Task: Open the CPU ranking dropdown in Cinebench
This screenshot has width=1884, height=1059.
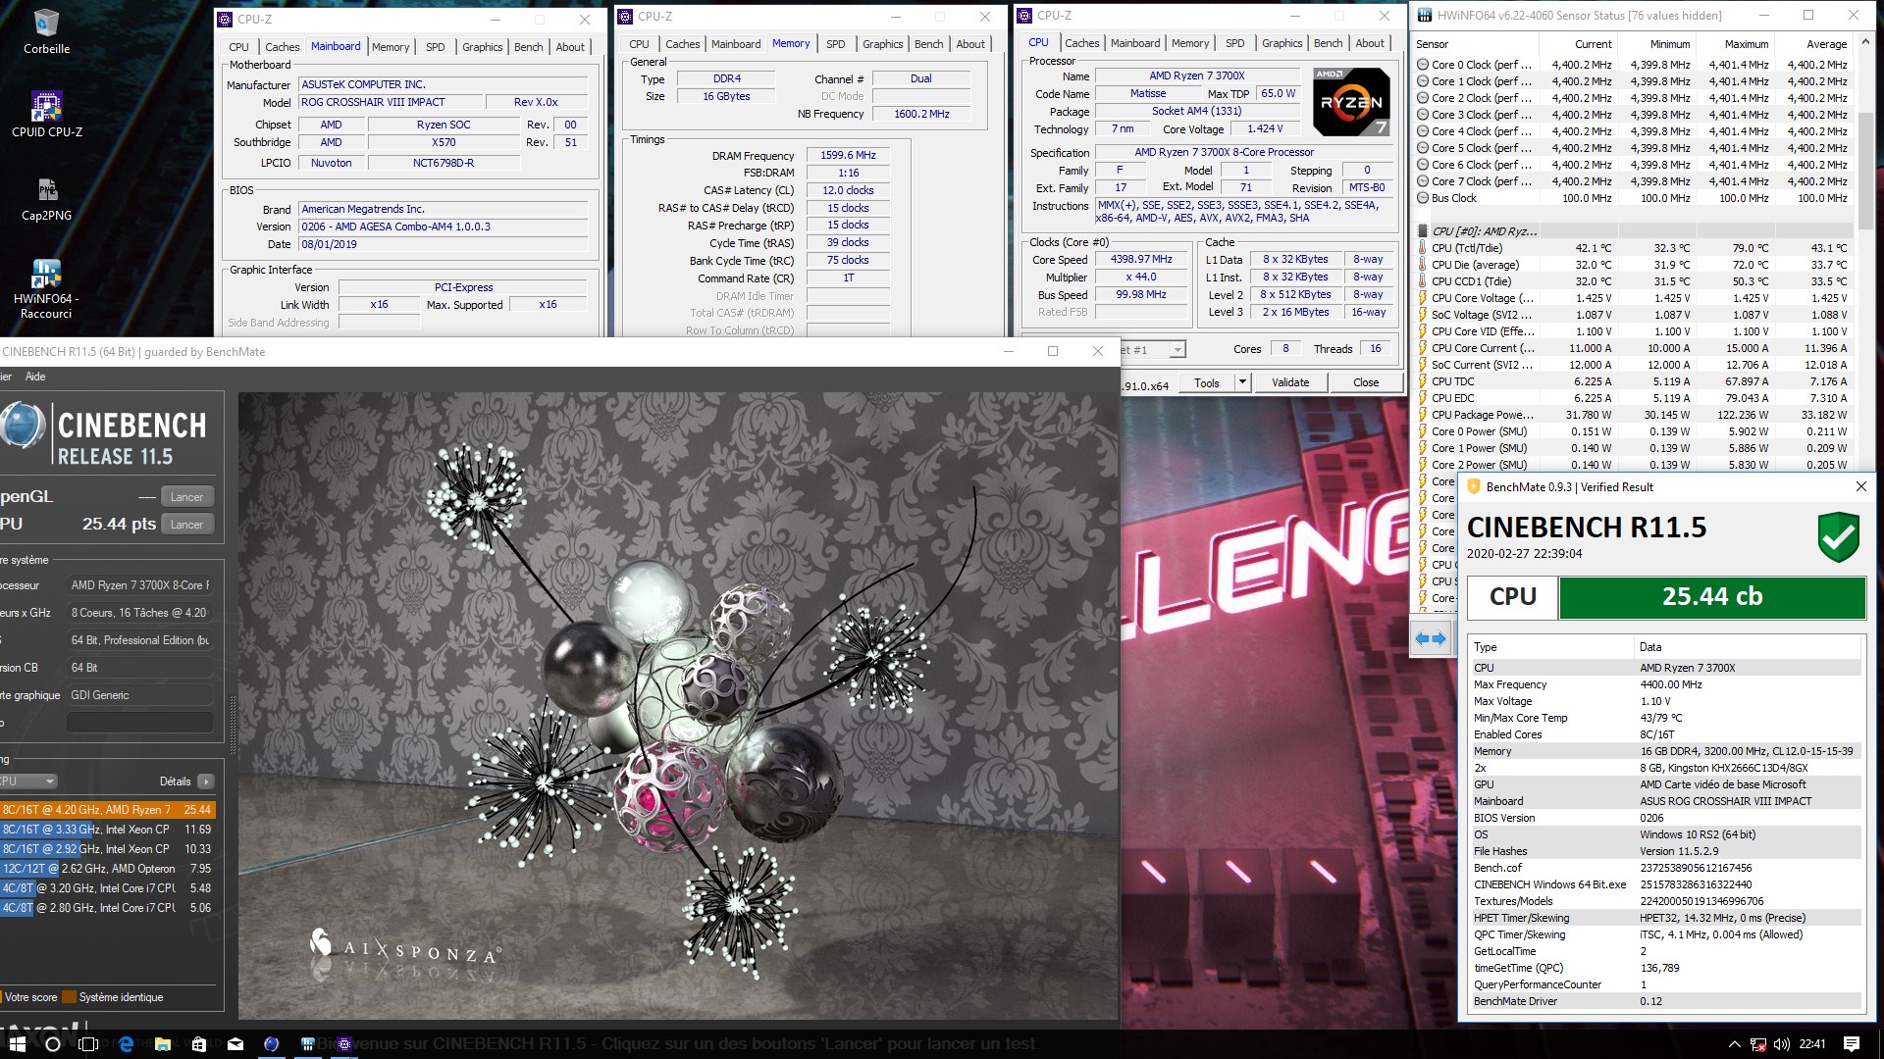Action: tap(28, 782)
